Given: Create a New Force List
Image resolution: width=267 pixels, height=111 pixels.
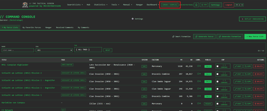Looking at the screenshot, I should (255, 36).
